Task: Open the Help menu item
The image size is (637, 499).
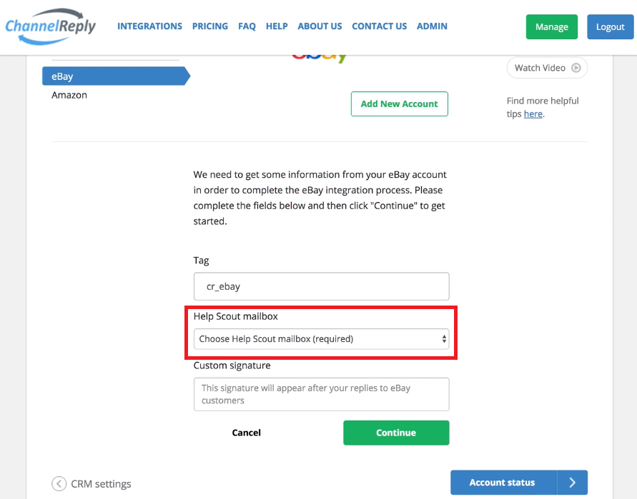Action: click(277, 26)
